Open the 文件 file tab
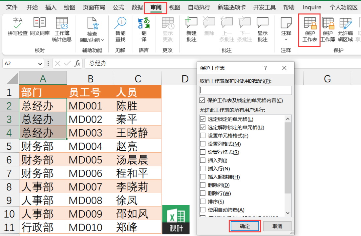The height and width of the screenshot is (236, 361). (x=11, y=7)
